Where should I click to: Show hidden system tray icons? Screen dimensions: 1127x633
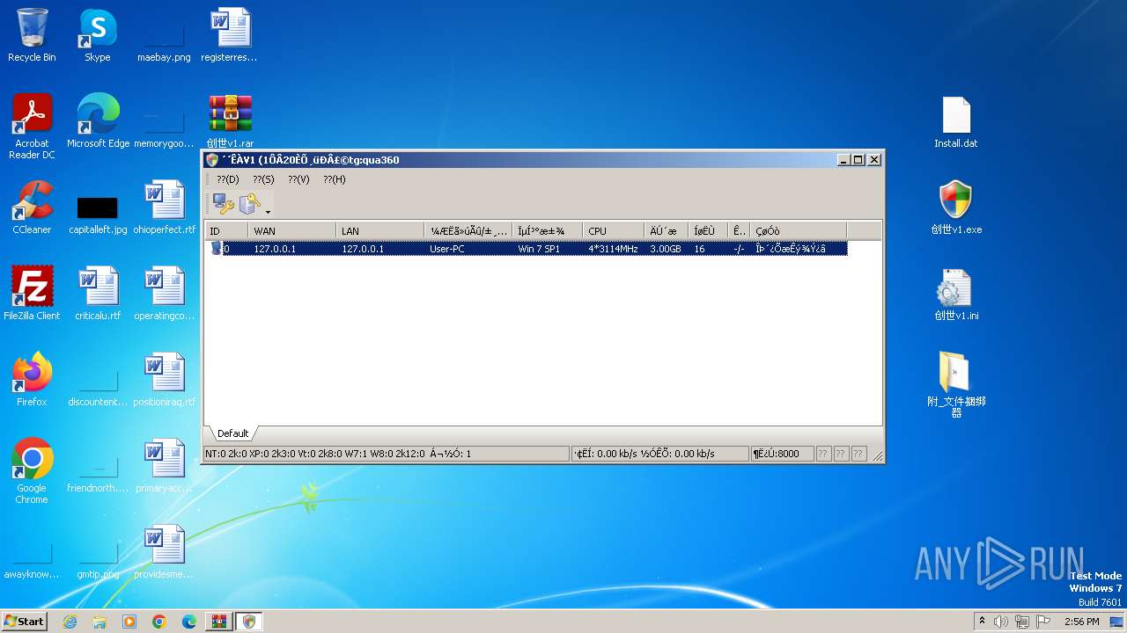[982, 621]
